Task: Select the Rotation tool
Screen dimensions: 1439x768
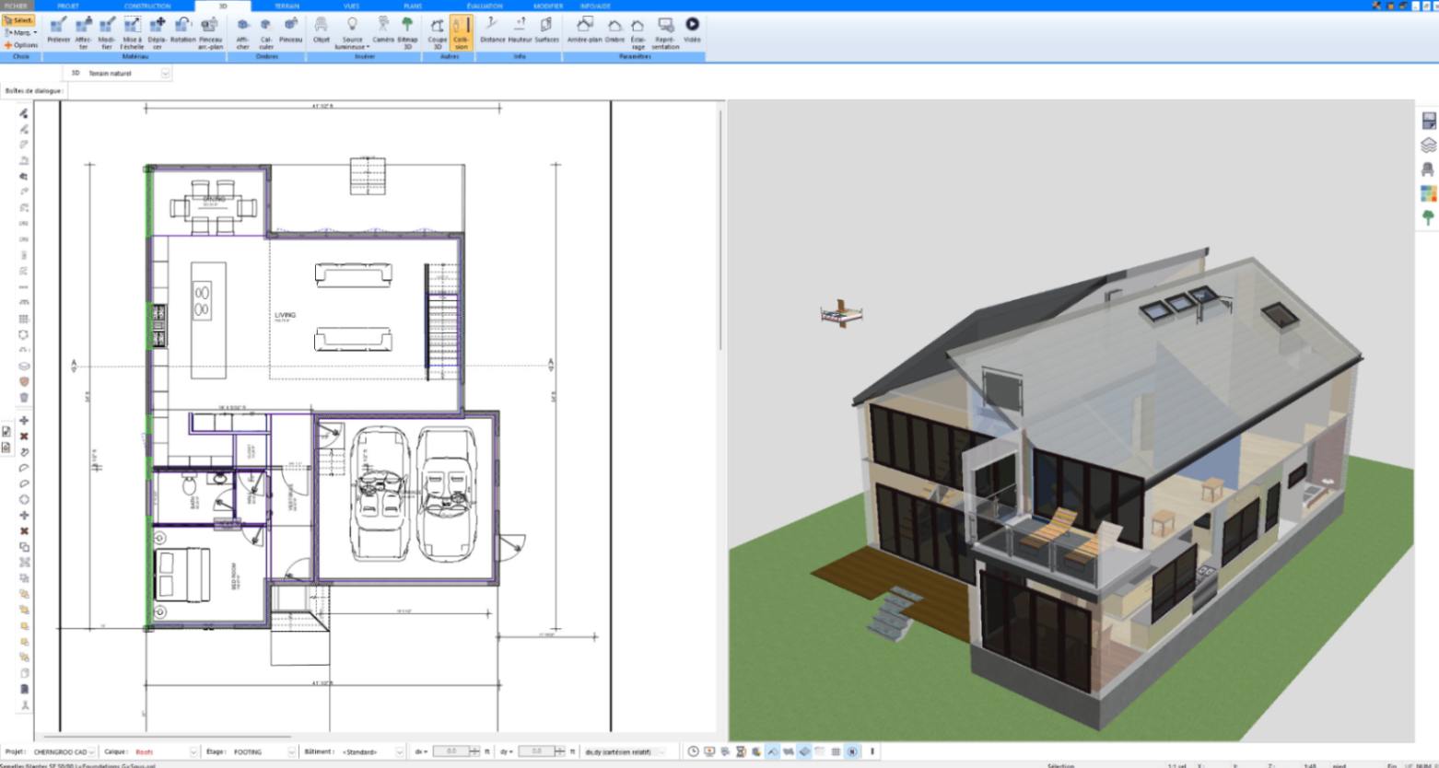Action: tap(182, 29)
